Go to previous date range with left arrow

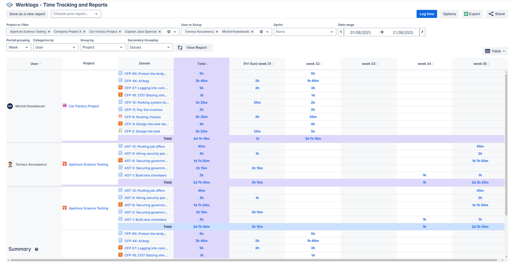click(x=341, y=32)
